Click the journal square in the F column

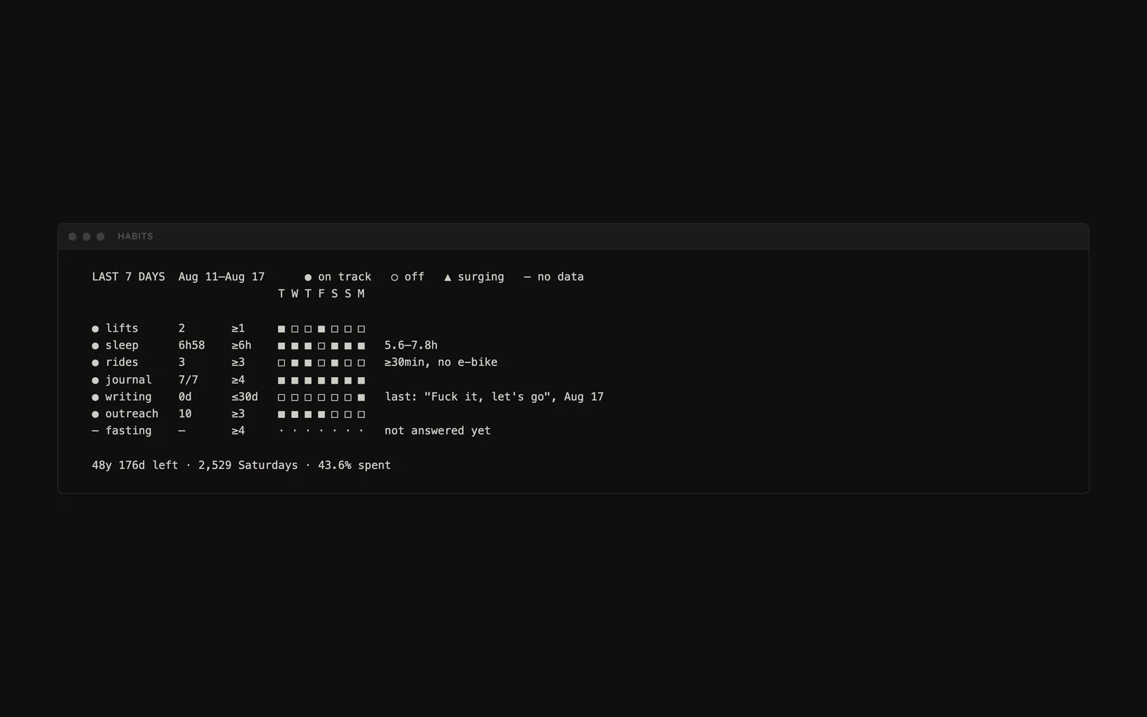[x=321, y=380]
